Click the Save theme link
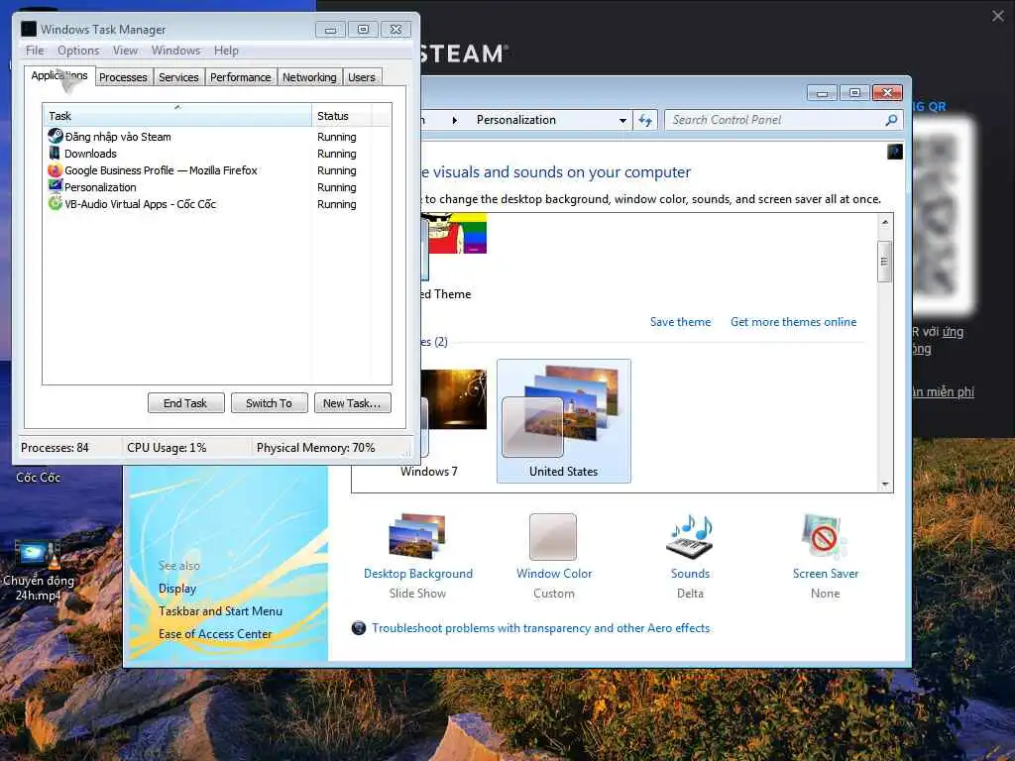The width and height of the screenshot is (1015, 761). click(680, 322)
